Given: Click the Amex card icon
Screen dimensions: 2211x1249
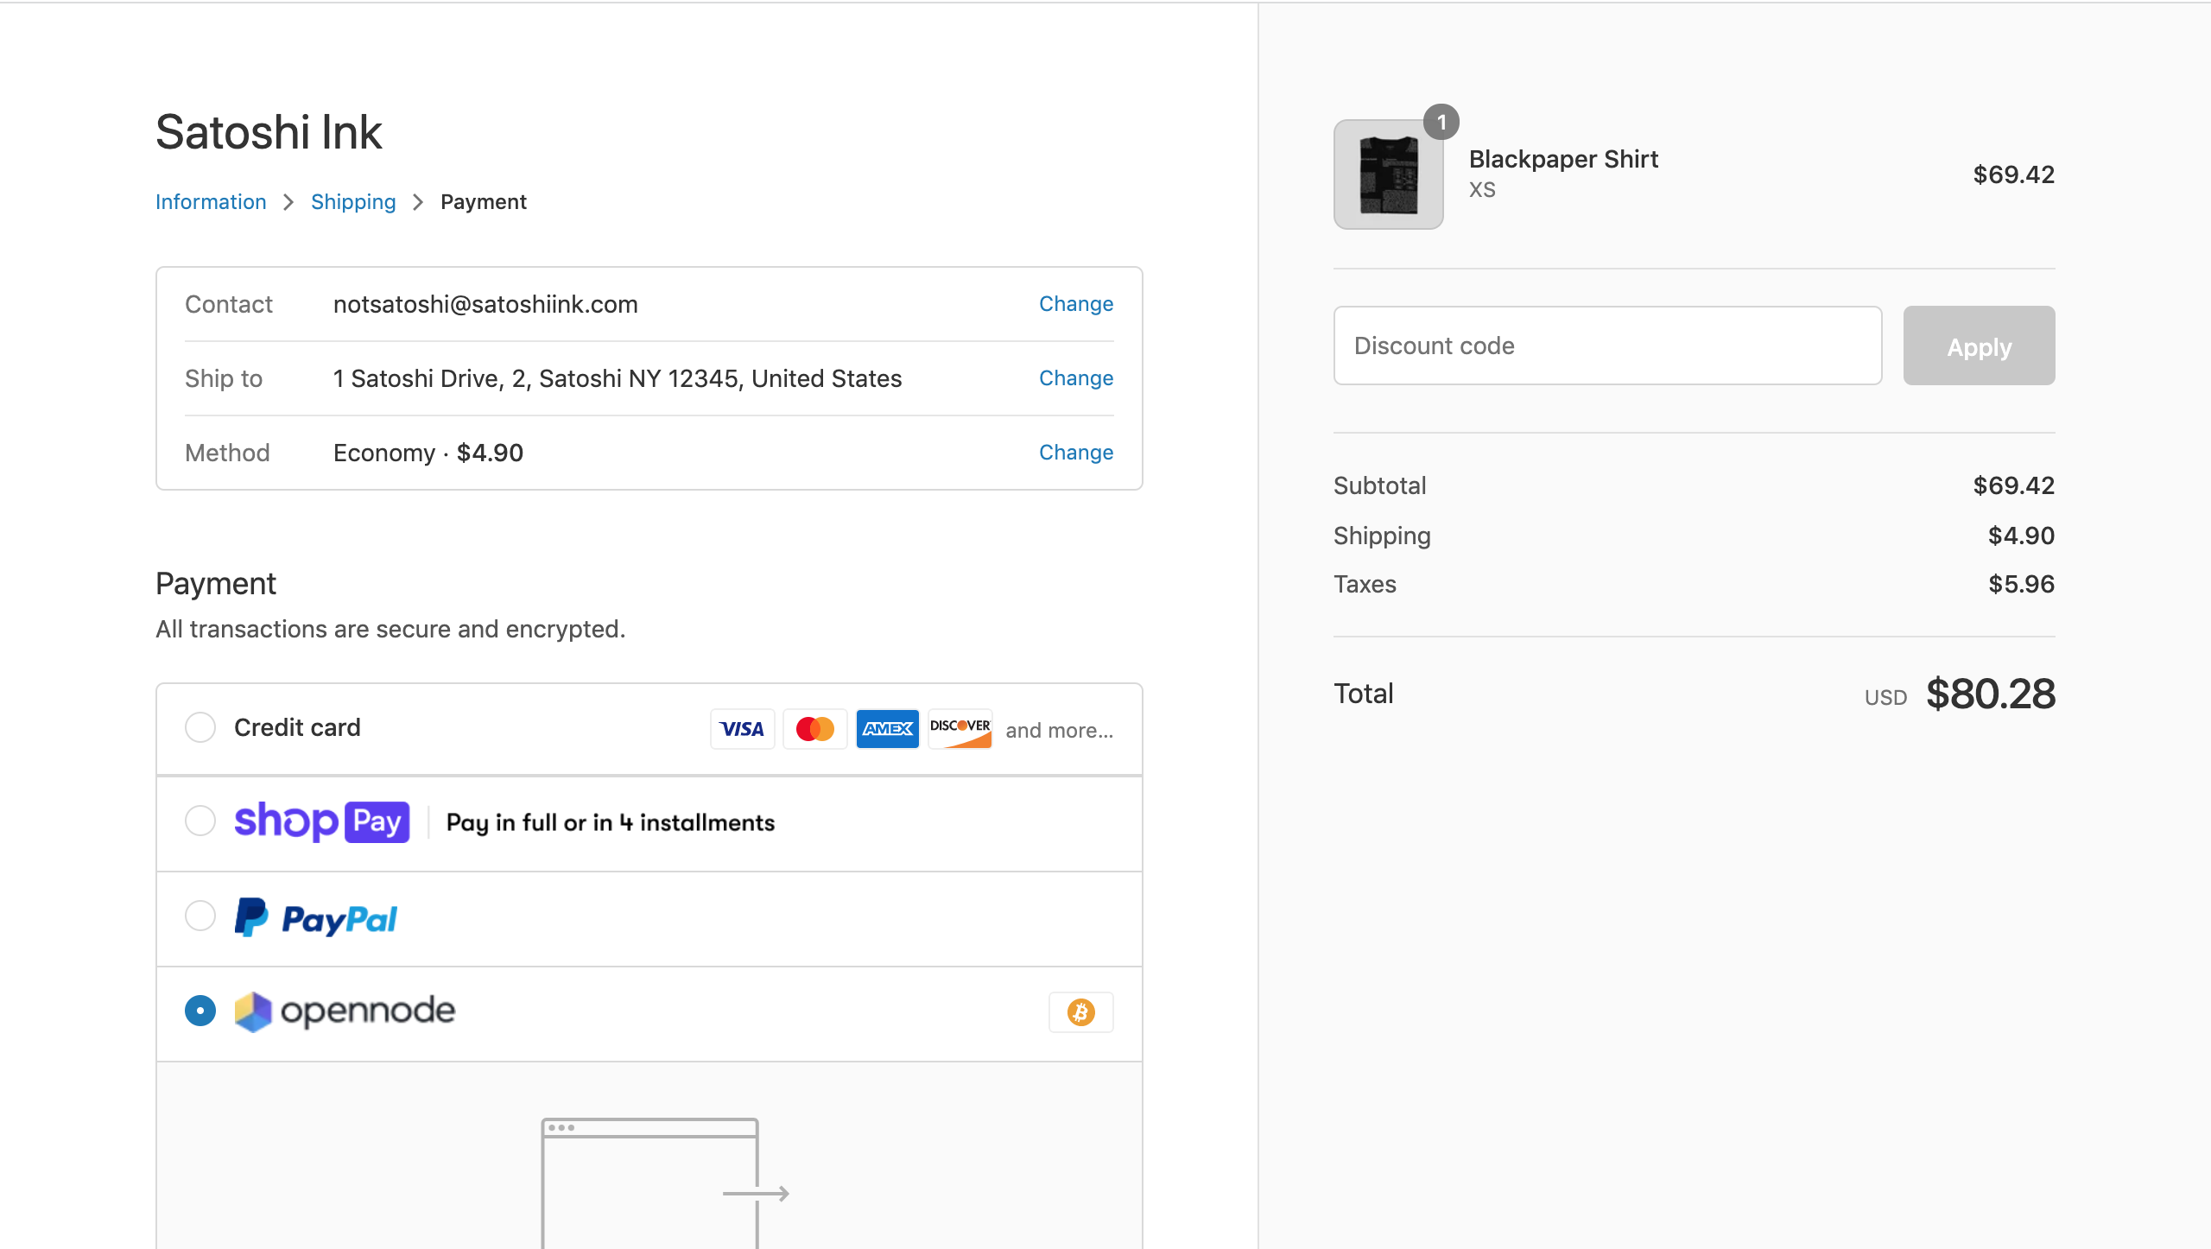Looking at the screenshot, I should coord(887,729).
